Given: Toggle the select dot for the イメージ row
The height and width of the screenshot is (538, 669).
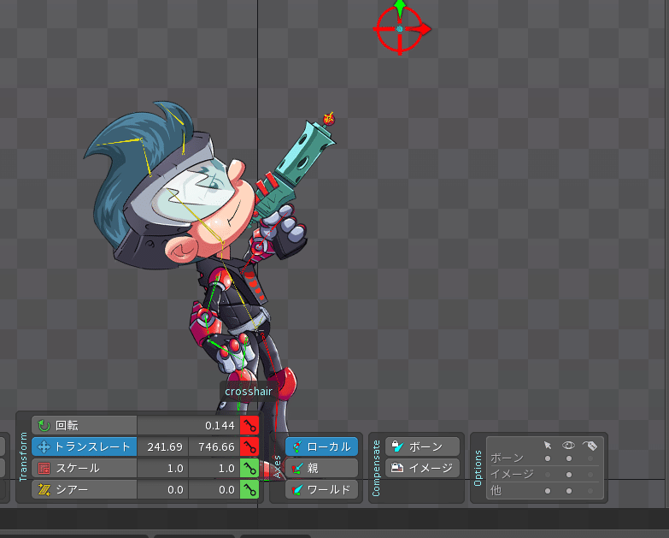Looking at the screenshot, I should [548, 475].
